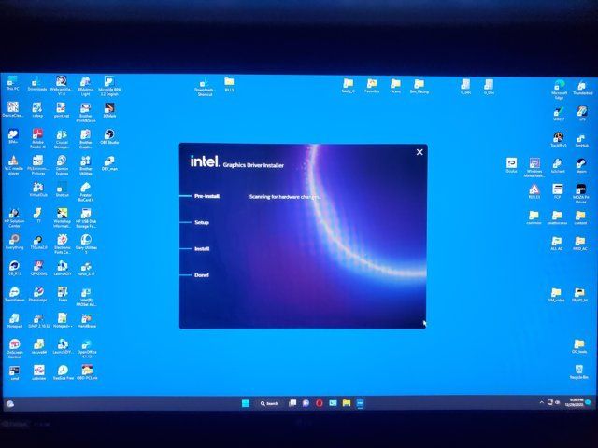Open the Fraps desktop shortcut
Screen dimensions: 598x448
(63, 295)
